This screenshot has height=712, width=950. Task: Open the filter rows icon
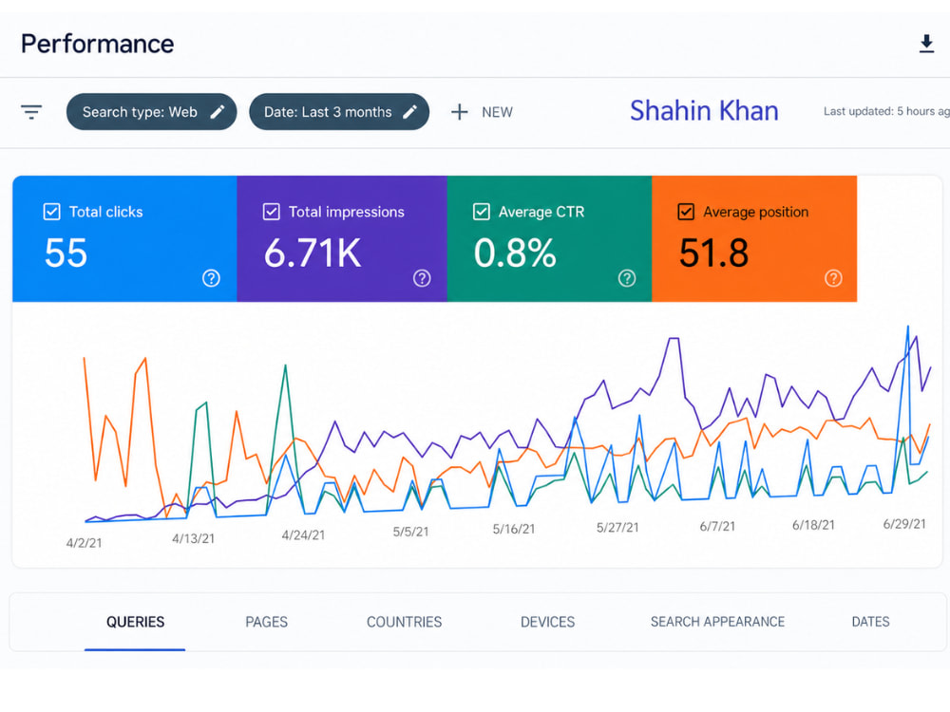(x=31, y=112)
